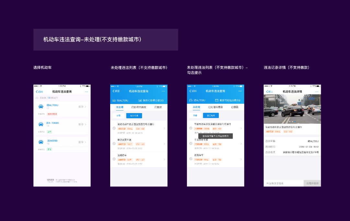Open first violation detail chevron in second screen

[164, 128]
